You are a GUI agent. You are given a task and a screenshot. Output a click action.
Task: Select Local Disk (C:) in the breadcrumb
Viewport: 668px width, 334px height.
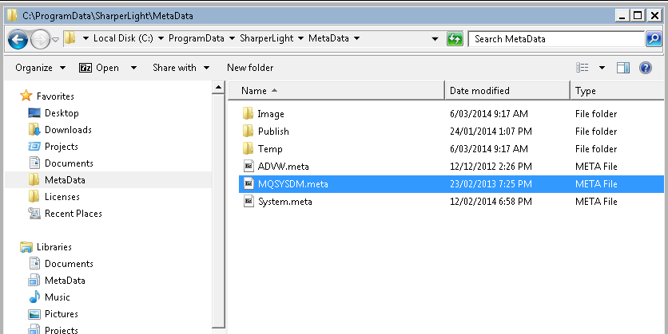click(x=123, y=38)
